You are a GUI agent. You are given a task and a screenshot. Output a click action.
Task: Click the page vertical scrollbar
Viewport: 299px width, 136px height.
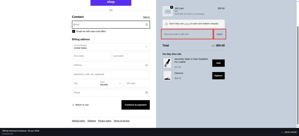[298, 76]
